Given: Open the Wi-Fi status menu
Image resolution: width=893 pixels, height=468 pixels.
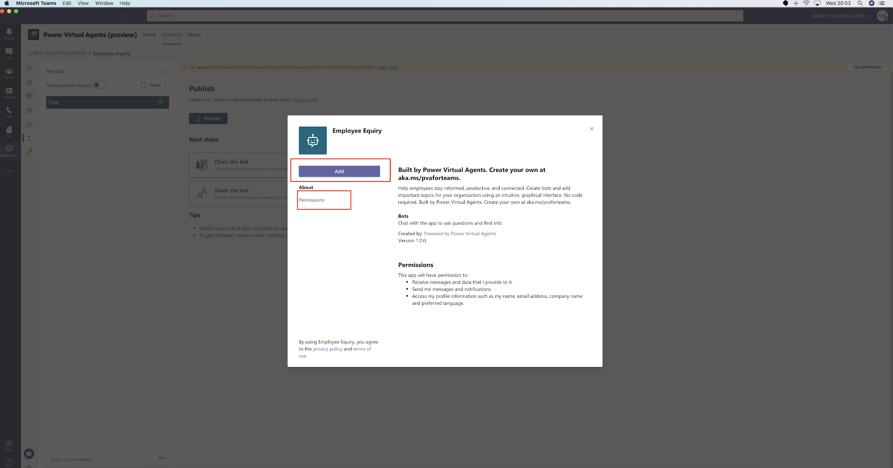Looking at the screenshot, I should [x=806, y=3].
